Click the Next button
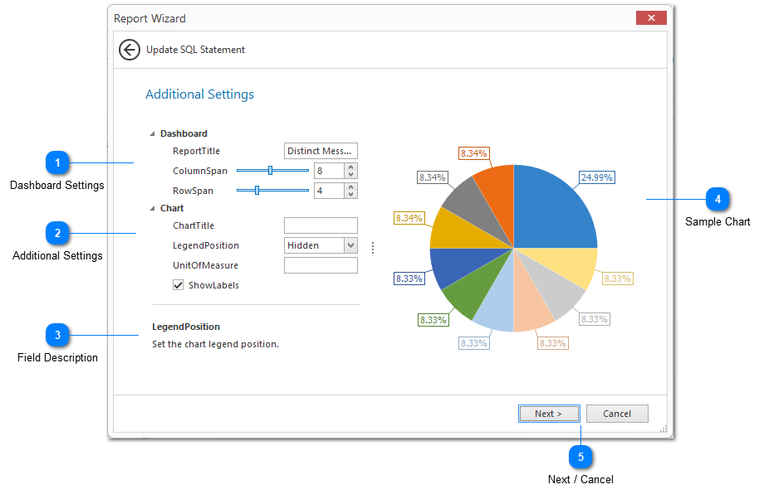The image size is (764, 499). coord(548,414)
